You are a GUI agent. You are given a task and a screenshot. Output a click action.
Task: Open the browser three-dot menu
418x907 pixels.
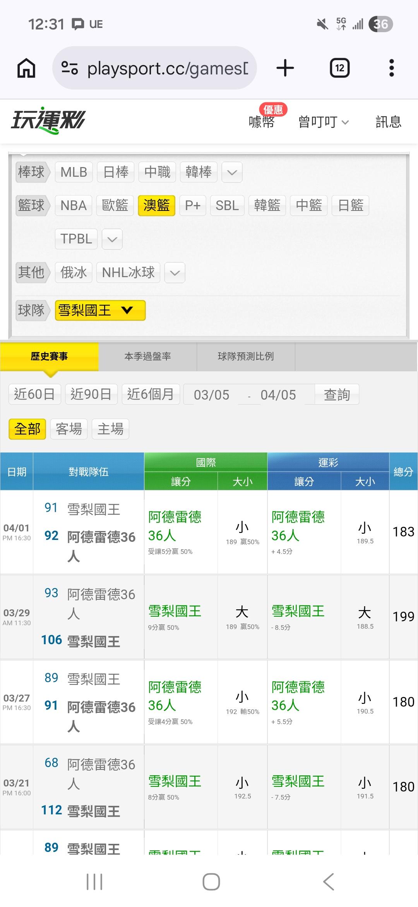tap(391, 68)
